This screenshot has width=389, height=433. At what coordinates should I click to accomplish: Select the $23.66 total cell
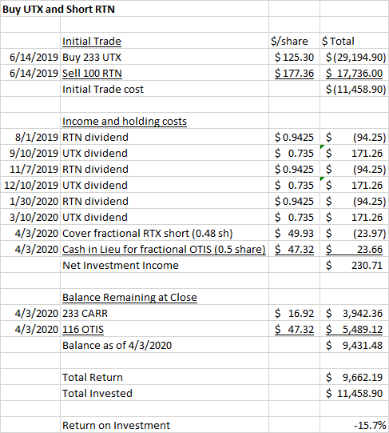point(355,250)
